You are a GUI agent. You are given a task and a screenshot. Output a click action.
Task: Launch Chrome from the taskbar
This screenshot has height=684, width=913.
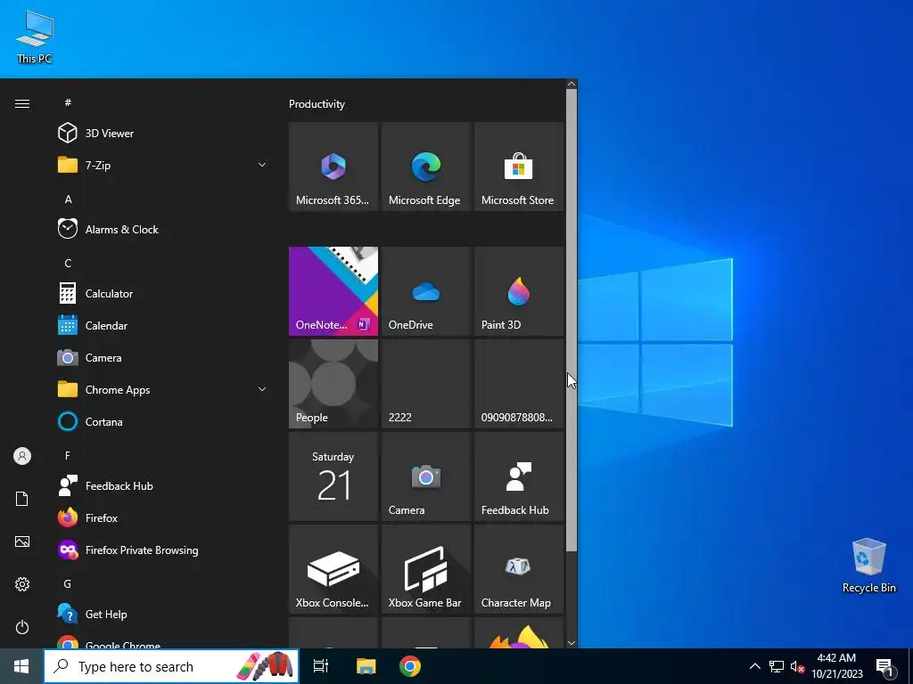(x=410, y=666)
